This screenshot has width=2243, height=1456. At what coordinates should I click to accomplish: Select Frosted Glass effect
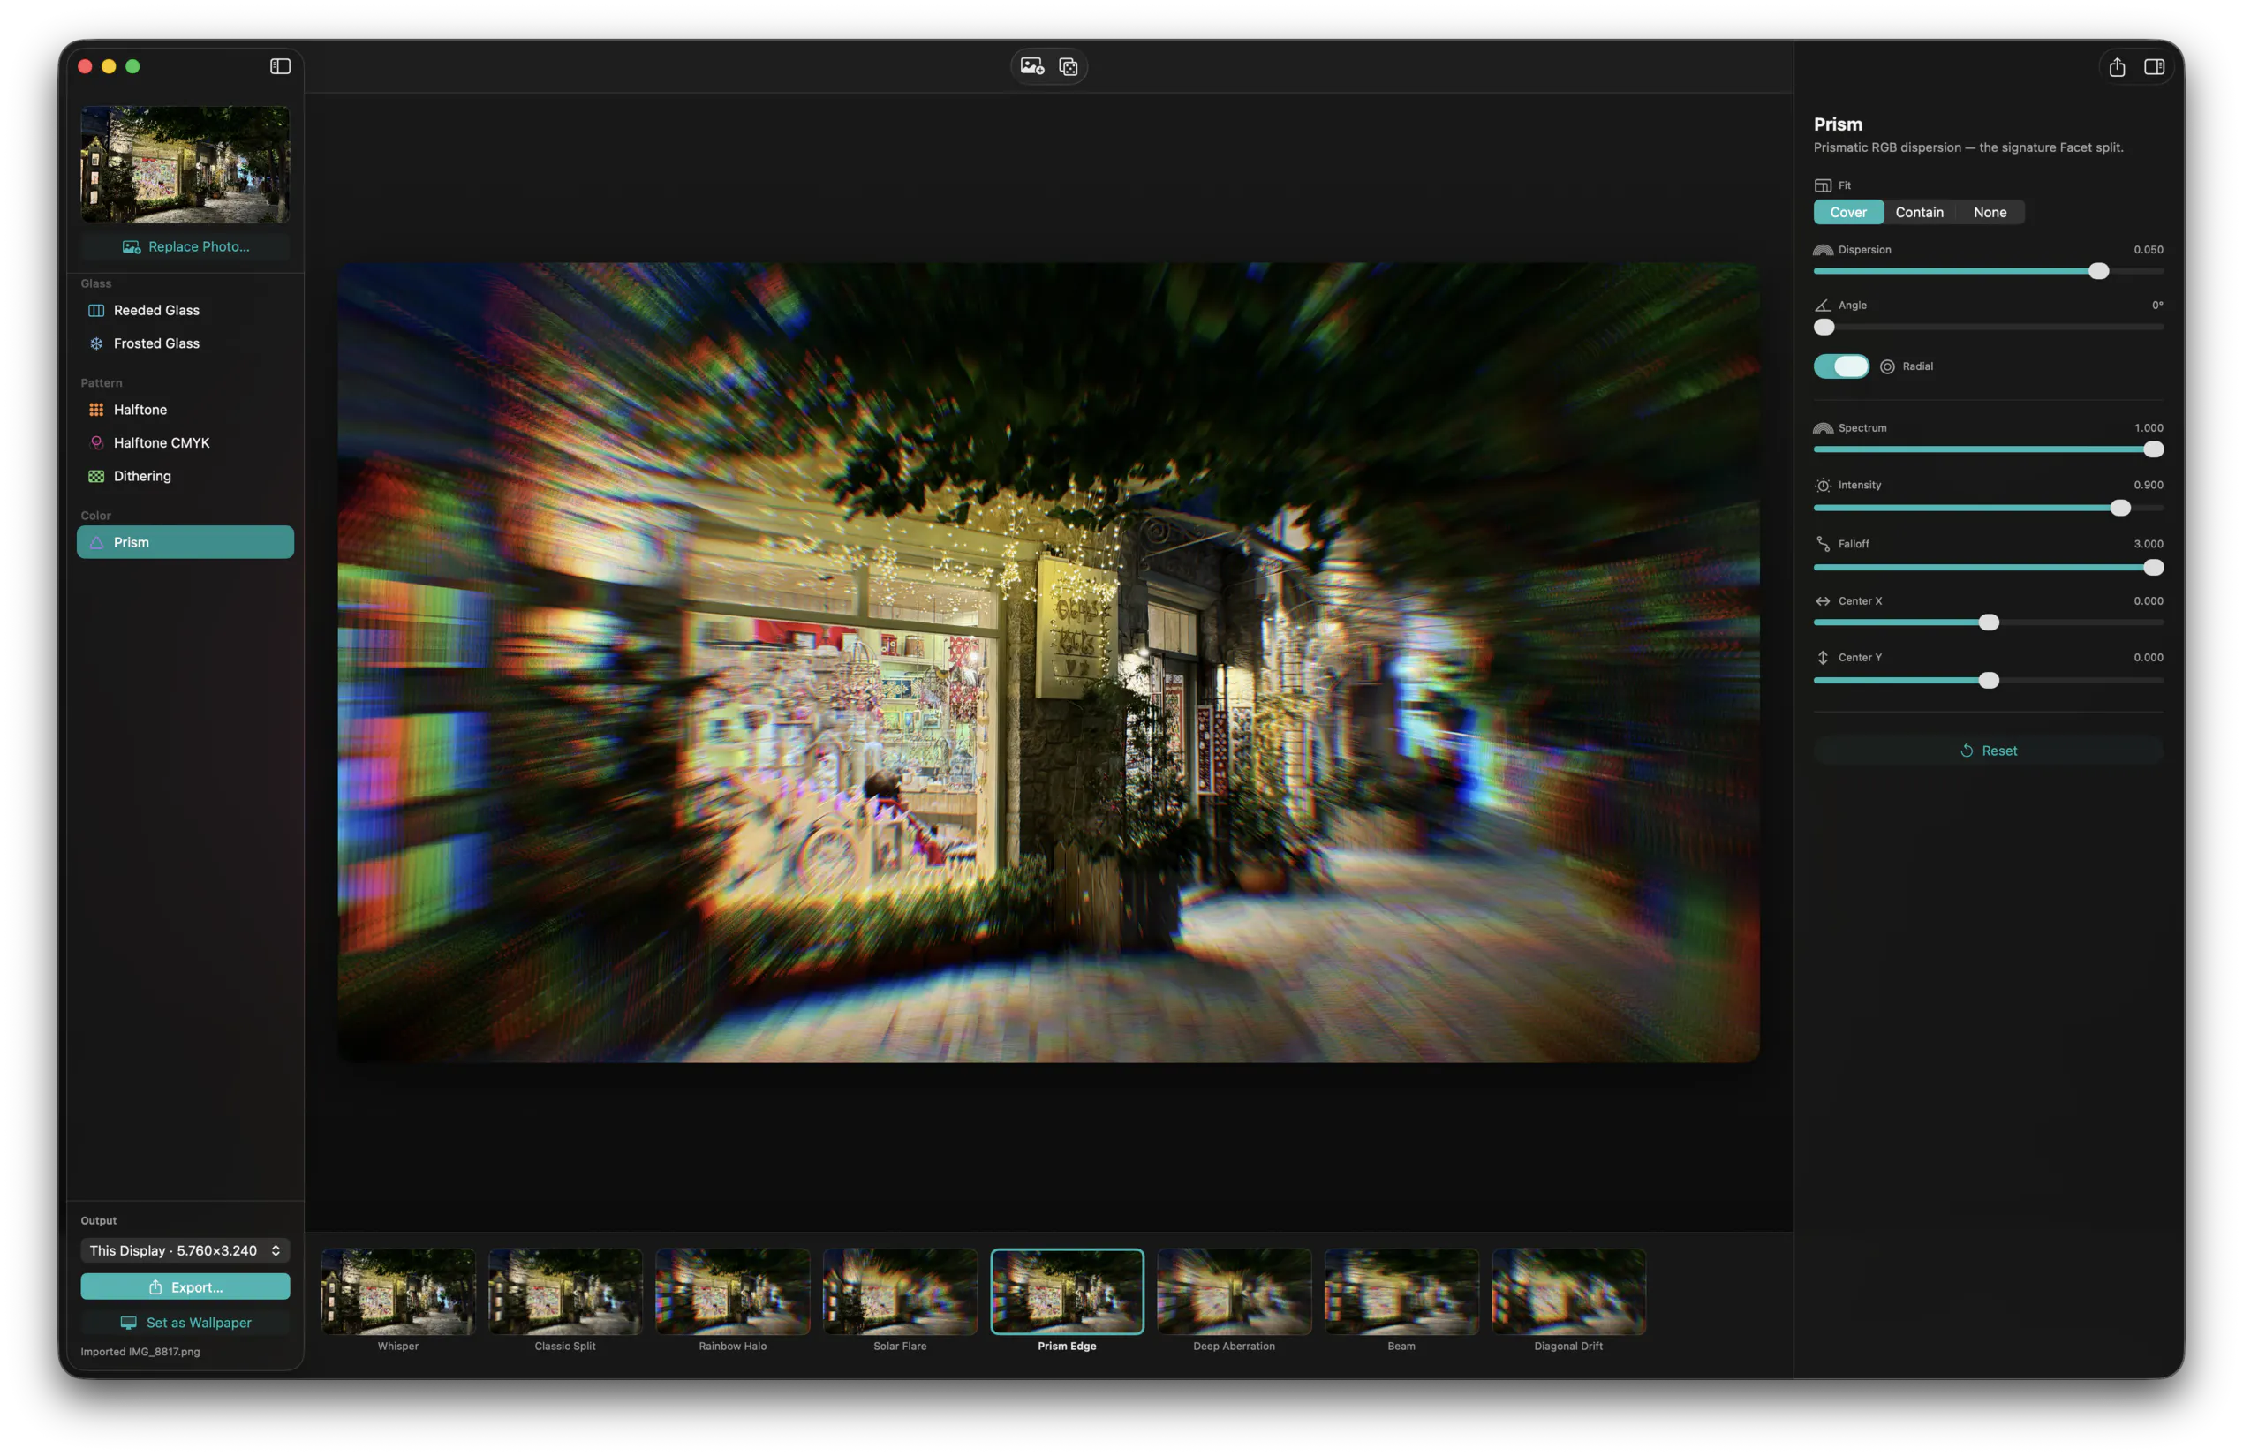tap(185, 343)
